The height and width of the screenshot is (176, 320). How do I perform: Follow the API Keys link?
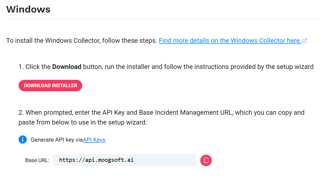[x=94, y=140]
